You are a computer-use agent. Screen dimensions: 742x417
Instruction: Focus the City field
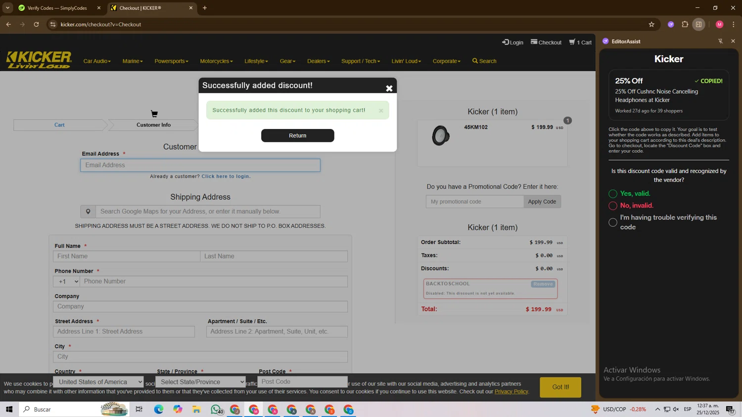point(200,357)
